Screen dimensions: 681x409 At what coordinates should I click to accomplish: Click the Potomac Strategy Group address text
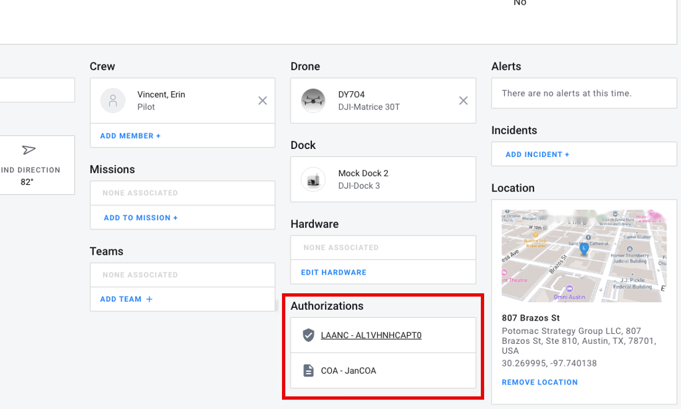pyautogui.click(x=579, y=341)
